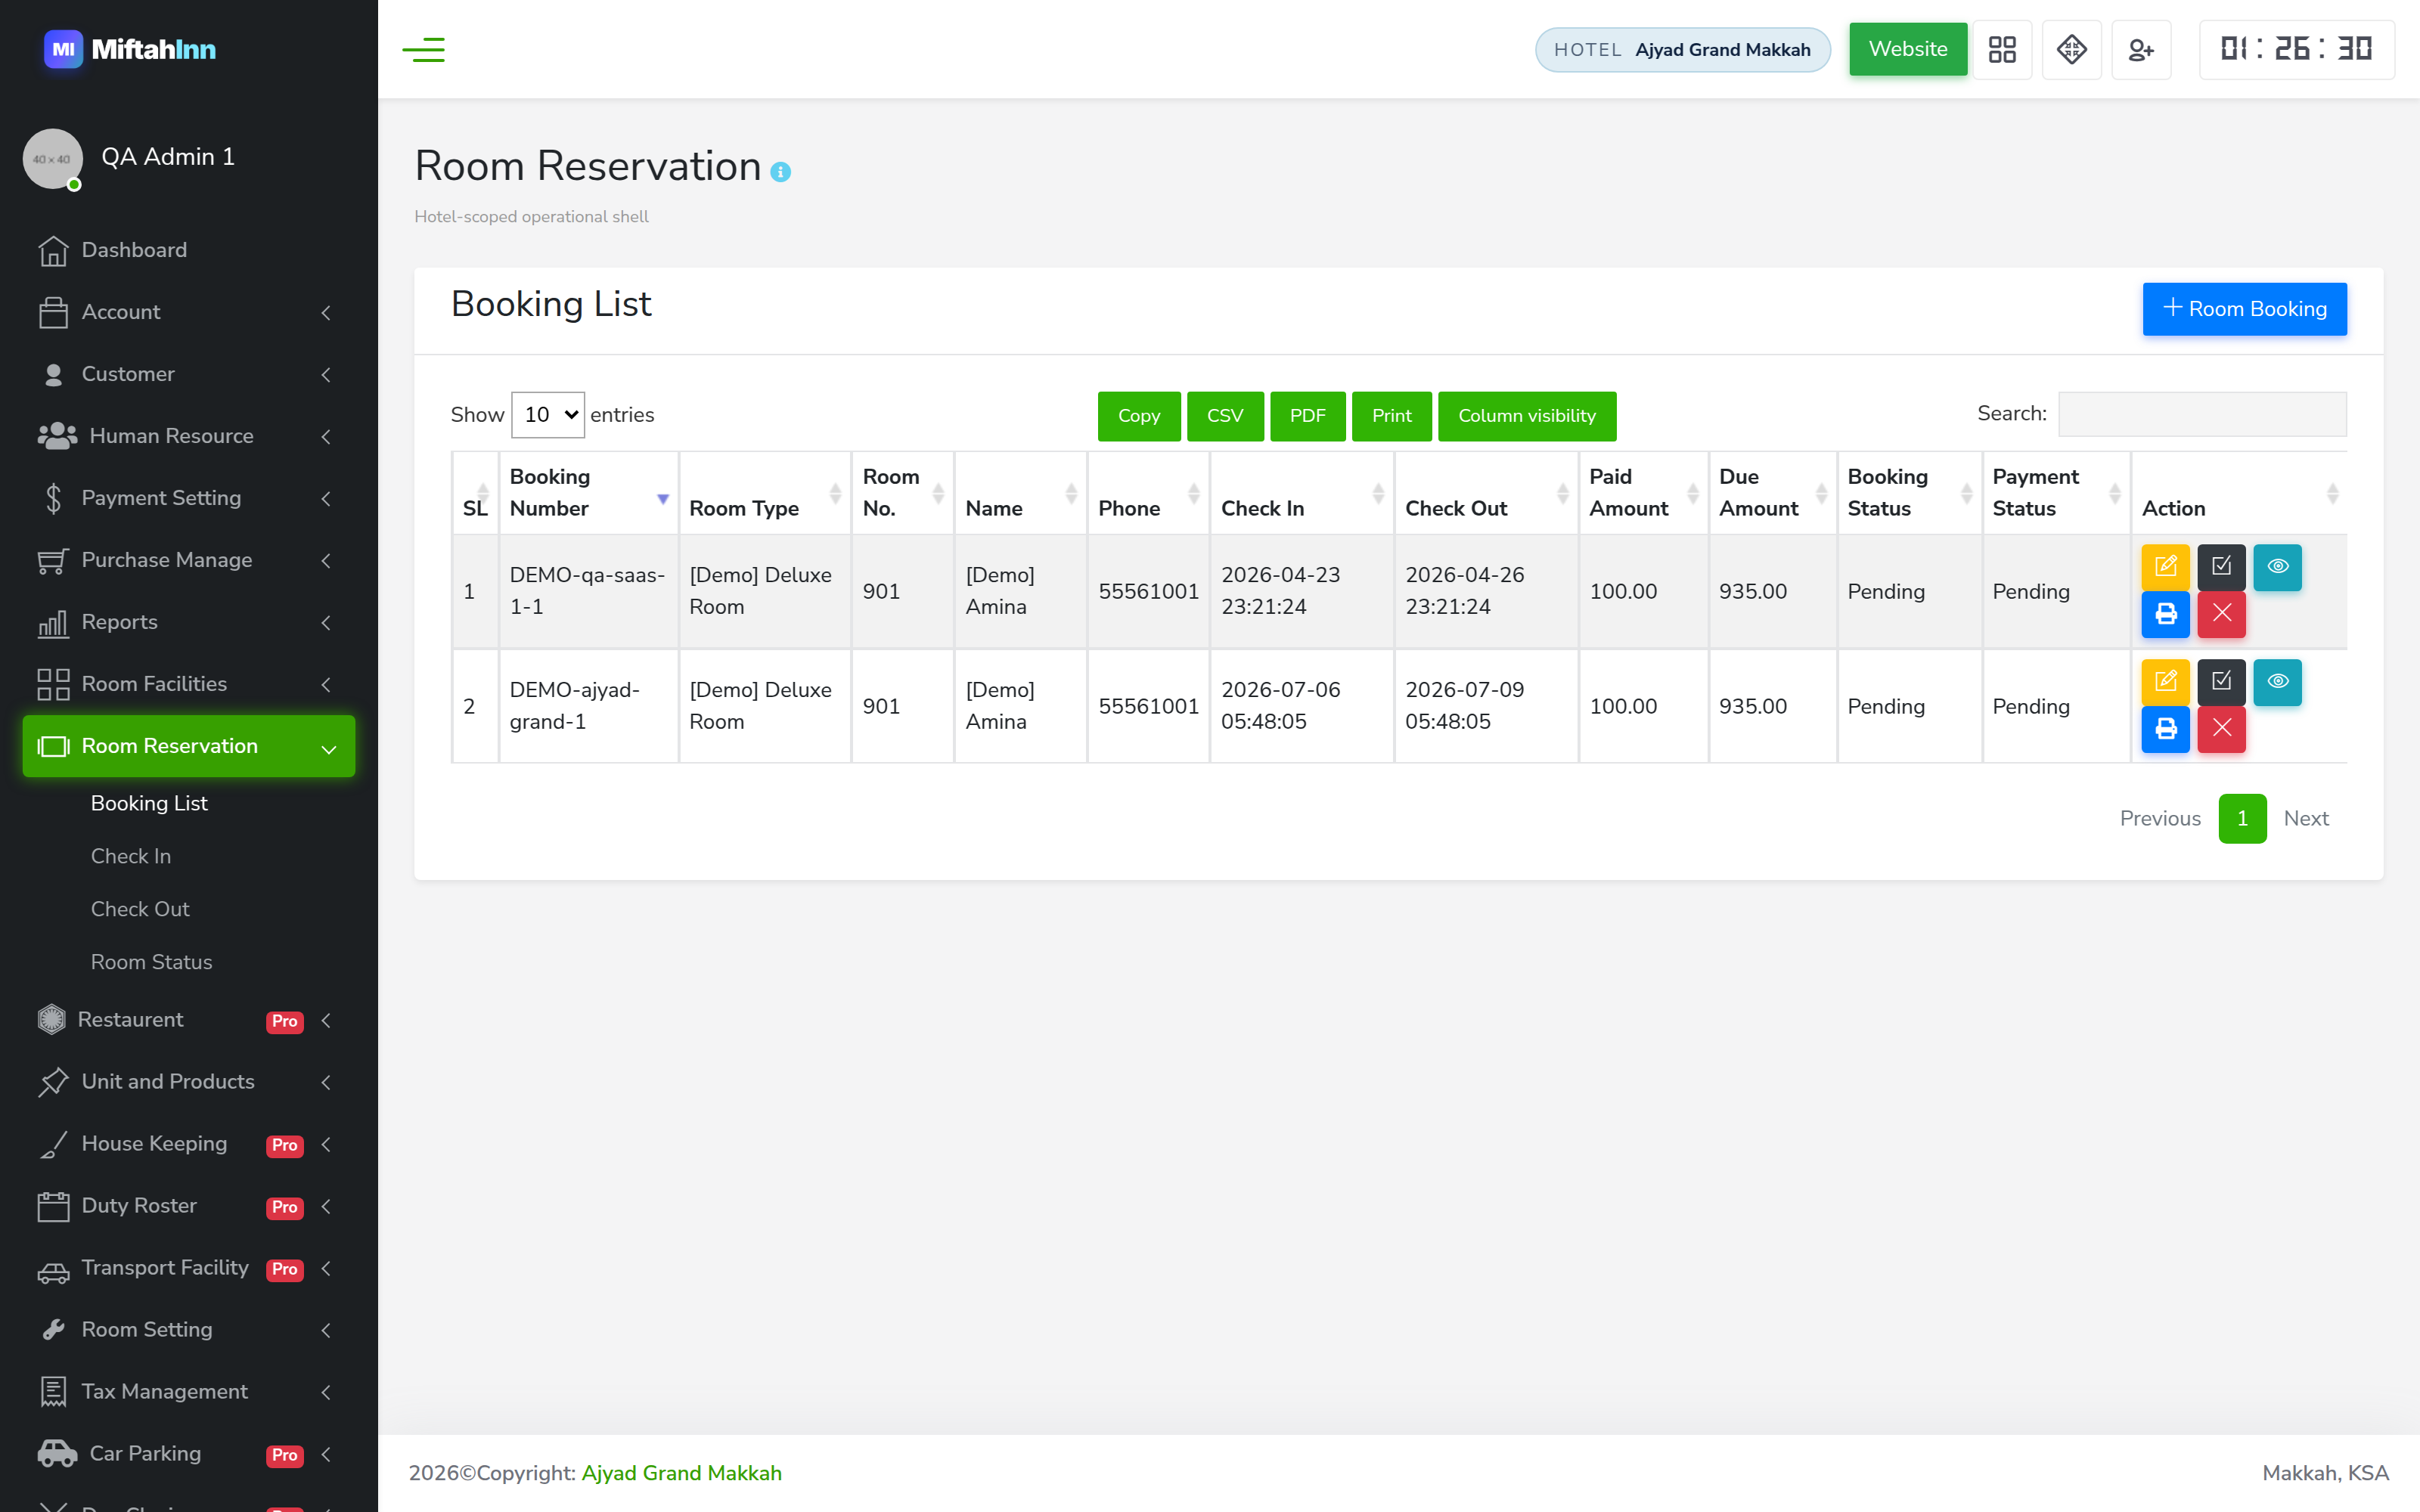Click the Search input field

pos(2201,414)
